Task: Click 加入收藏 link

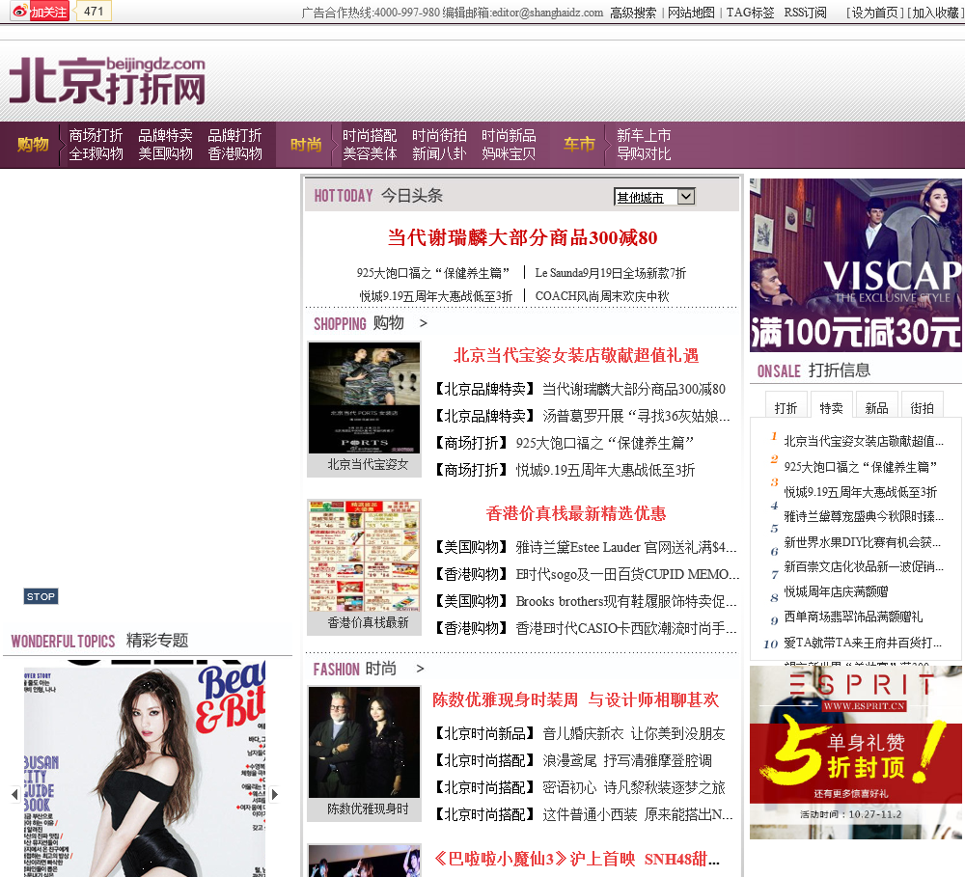Action: [935, 13]
